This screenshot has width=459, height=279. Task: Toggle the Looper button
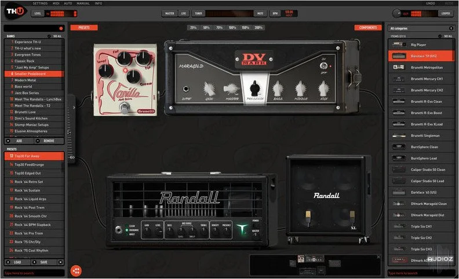coord(446,13)
